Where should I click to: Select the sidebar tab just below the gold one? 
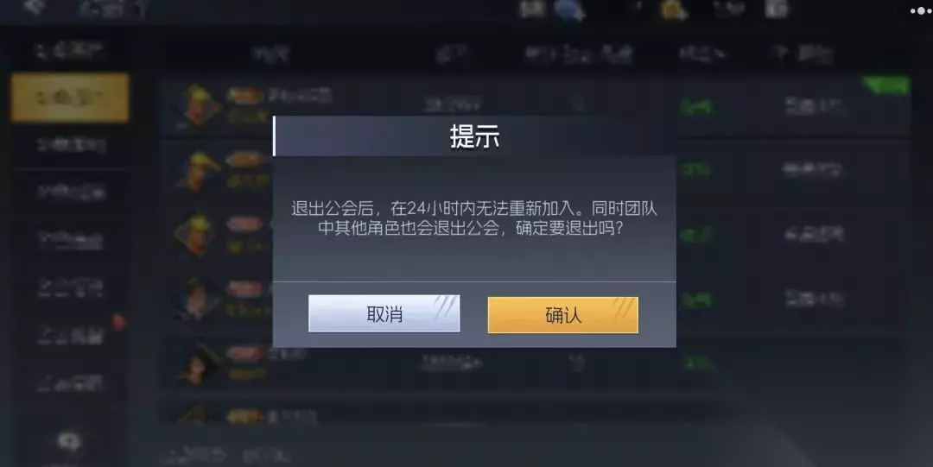70,145
